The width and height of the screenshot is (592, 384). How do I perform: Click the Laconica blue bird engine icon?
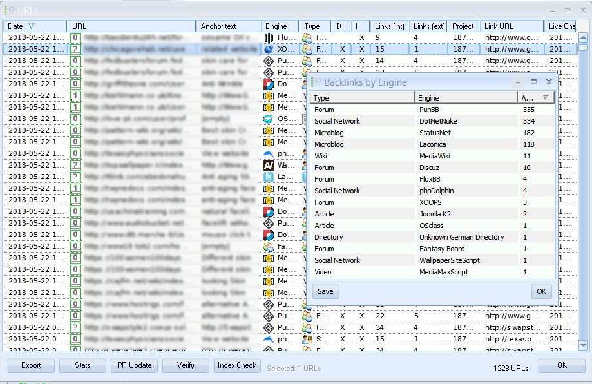[269, 177]
